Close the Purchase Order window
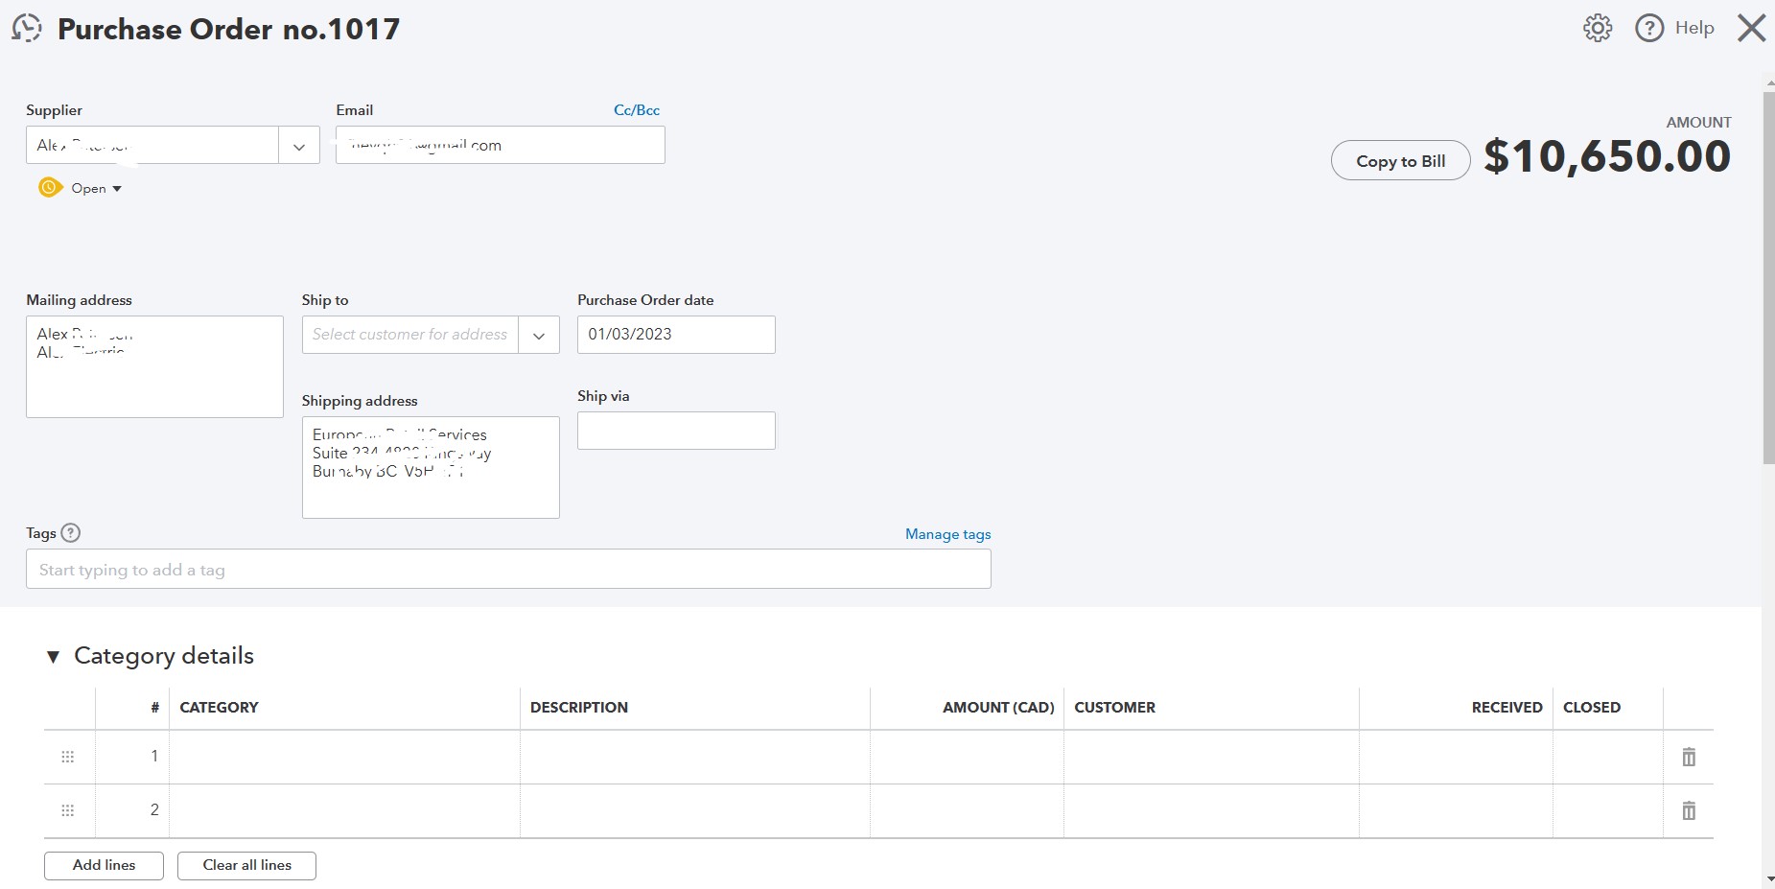1775x889 pixels. pyautogui.click(x=1752, y=28)
